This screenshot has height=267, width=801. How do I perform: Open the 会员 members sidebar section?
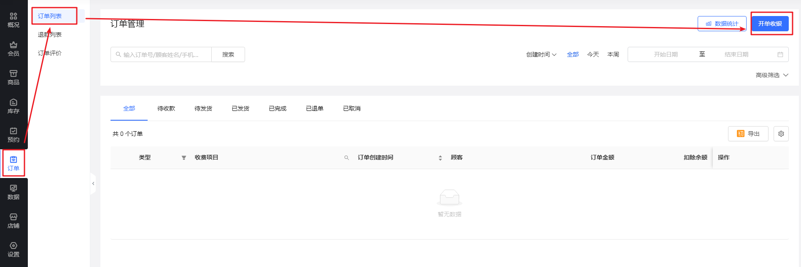[13, 49]
